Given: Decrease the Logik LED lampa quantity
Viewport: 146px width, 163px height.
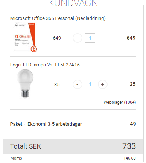Looking at the screenshot, I should (78, 84).
